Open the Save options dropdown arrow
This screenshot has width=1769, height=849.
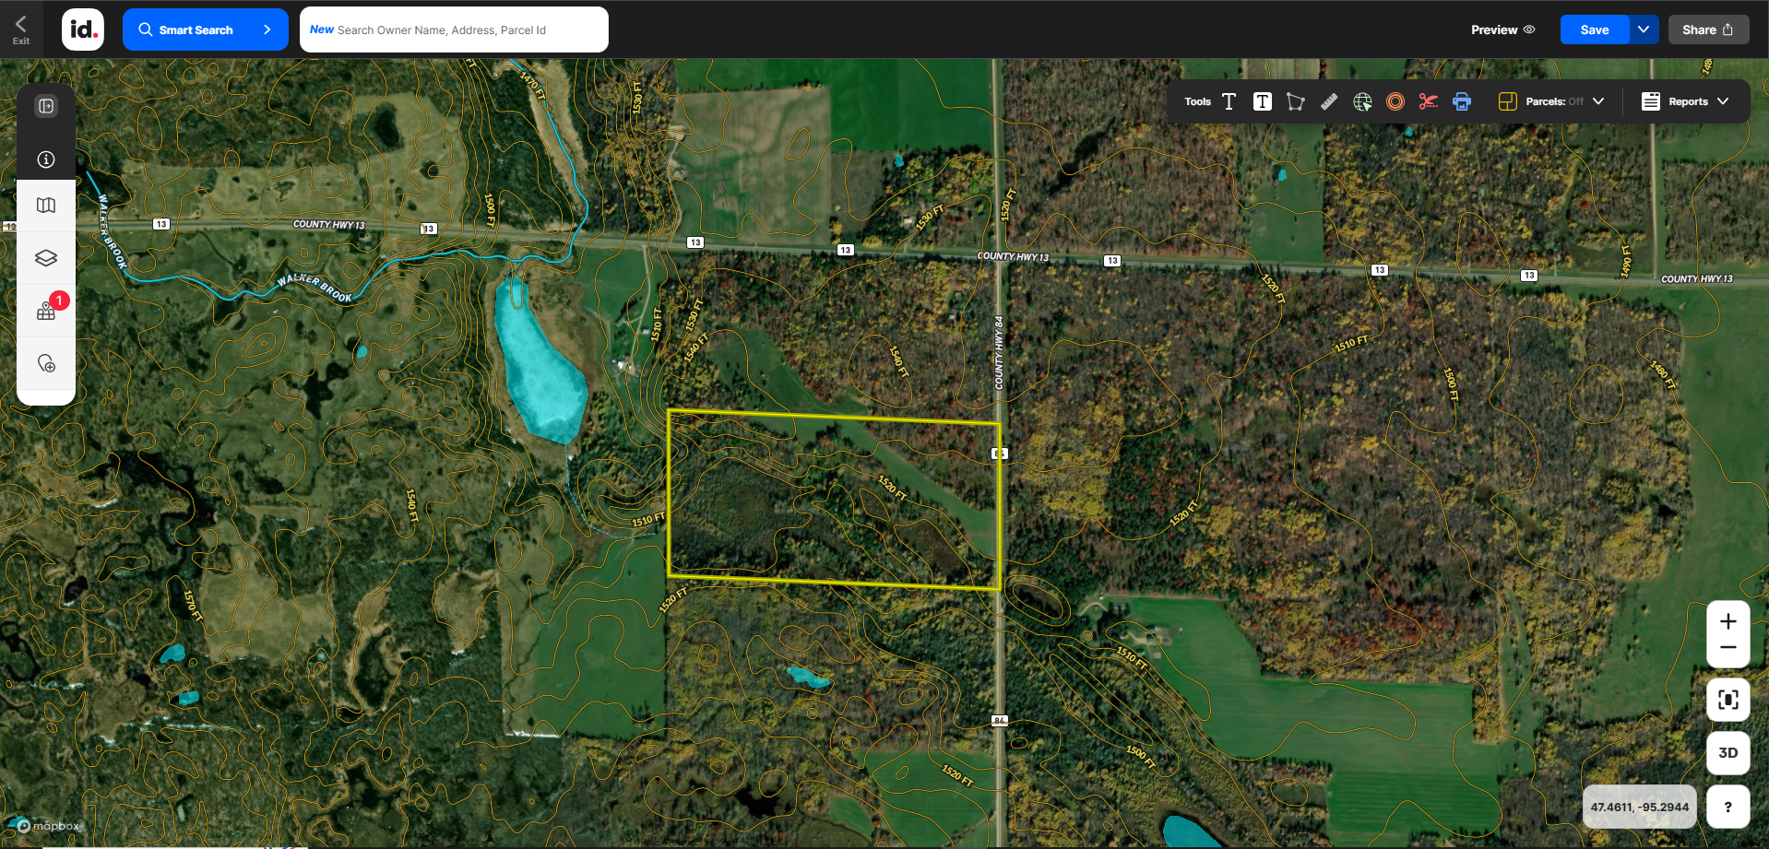[1644, 29]
